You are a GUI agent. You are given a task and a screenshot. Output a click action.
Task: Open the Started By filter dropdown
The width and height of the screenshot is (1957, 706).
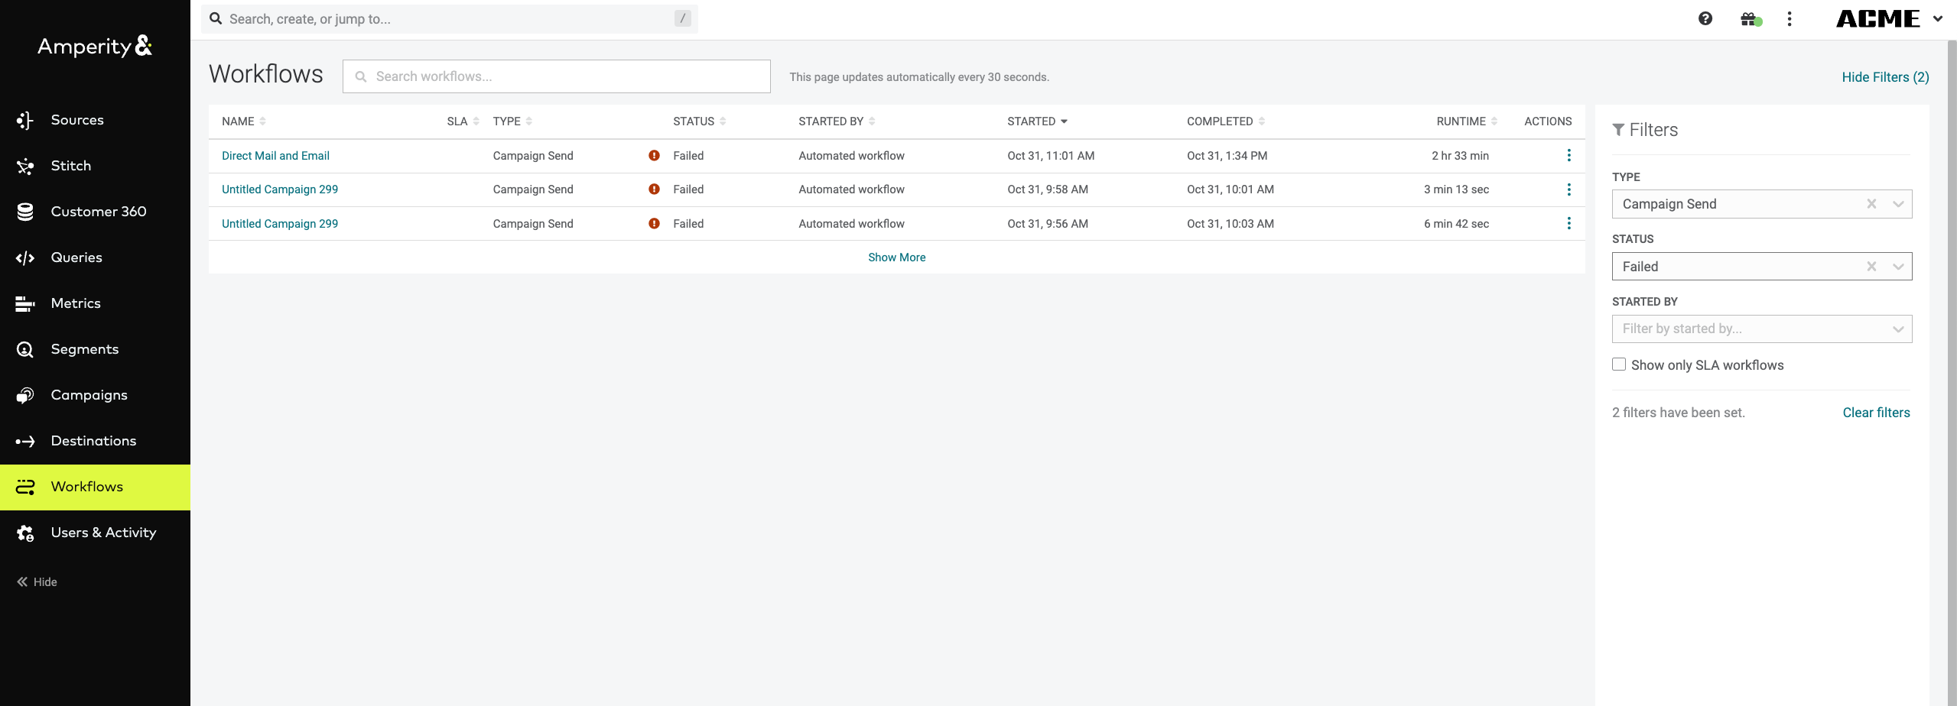[x=1762, y=329]
